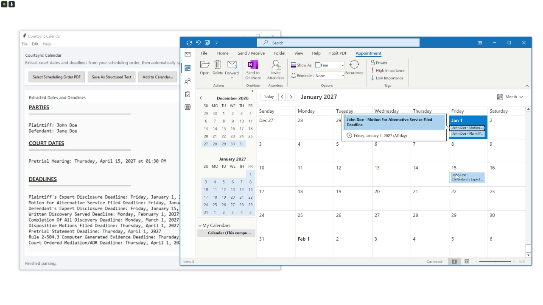Open John Doe Defendant's Expert event on 15th

click(467, 177)
